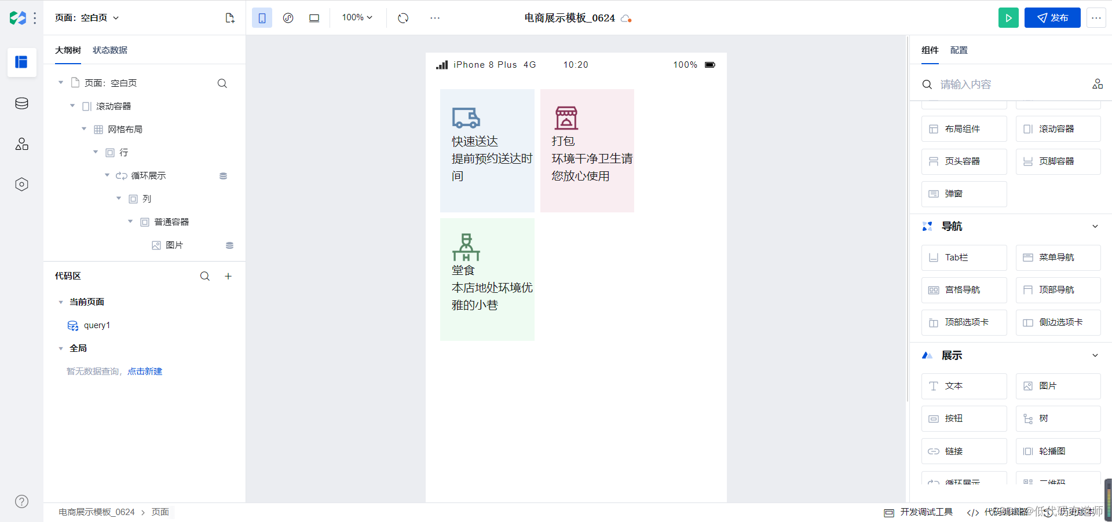The height and width of the screenshot is (522, 1112).
Task: Collapse the 展示 component section
Action: 1095,355
